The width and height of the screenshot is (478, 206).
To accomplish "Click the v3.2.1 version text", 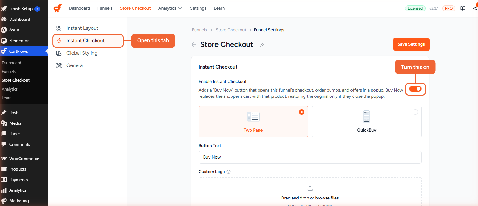I will point(434,8).
